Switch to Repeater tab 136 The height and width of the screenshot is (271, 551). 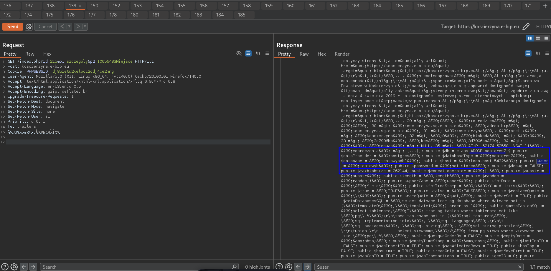click(8, 6)
